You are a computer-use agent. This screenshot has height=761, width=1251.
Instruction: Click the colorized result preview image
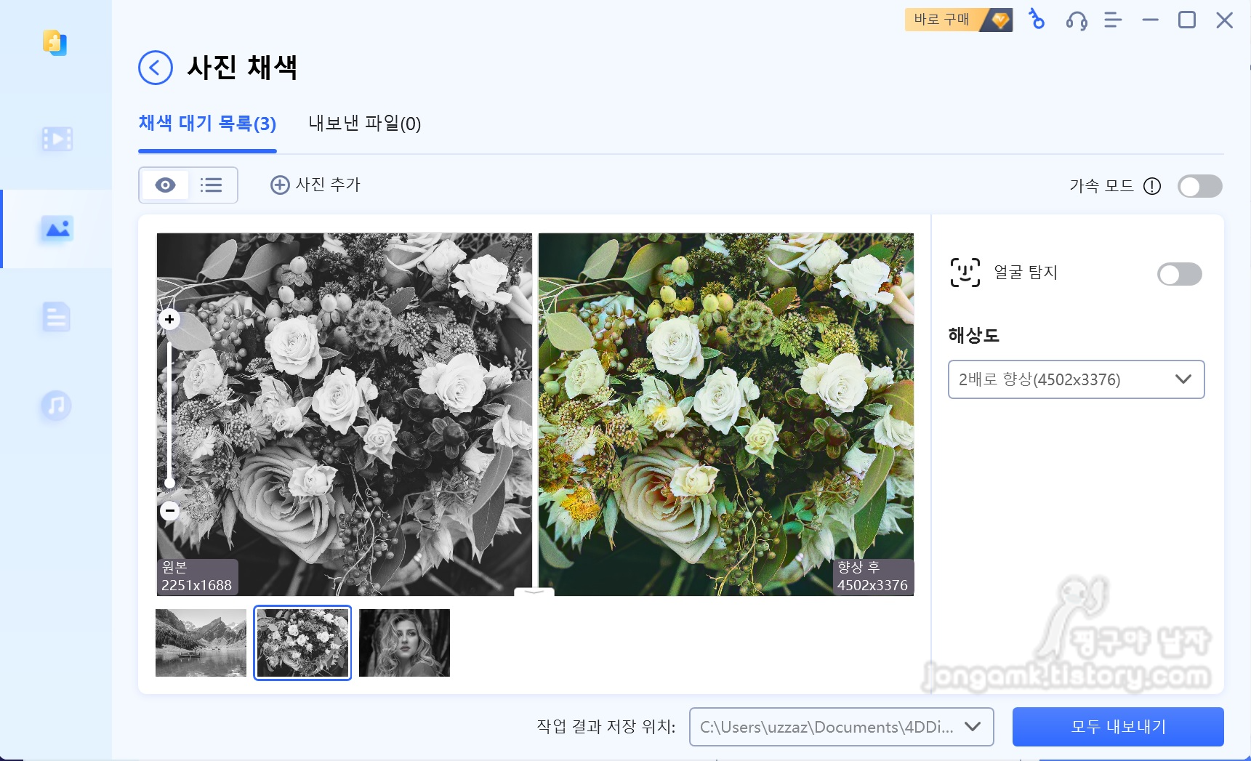(726, 414)
